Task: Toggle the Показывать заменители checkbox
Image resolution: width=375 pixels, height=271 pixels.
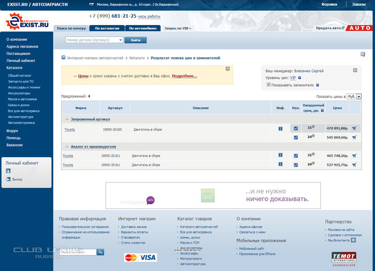Action: click(x=269, y=84)
